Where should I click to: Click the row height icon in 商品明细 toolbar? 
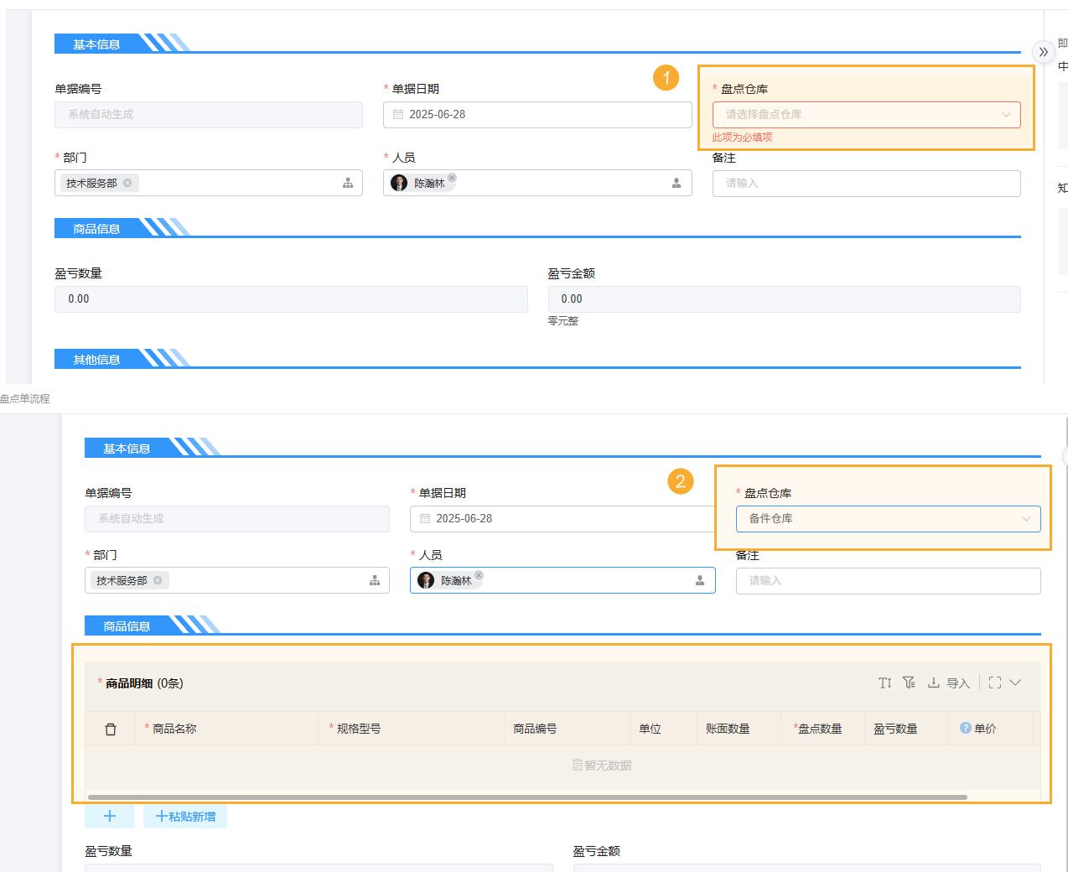pyautogui.click(x=884, y=683)
